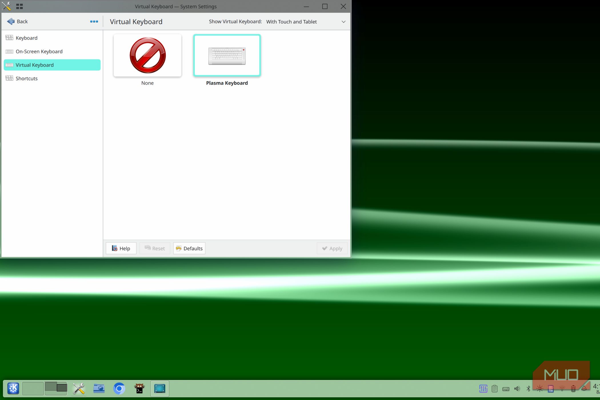
Task: Go to the Shortcuts settings page
Action: pos(52,78)
